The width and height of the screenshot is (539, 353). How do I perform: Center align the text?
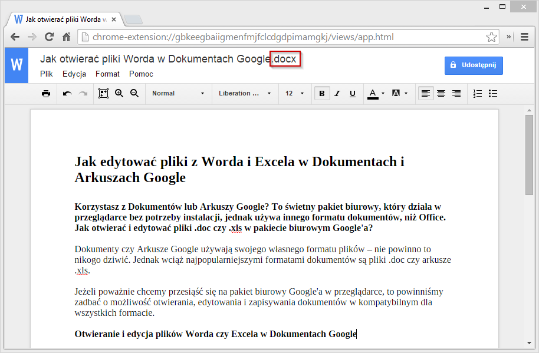441,93
